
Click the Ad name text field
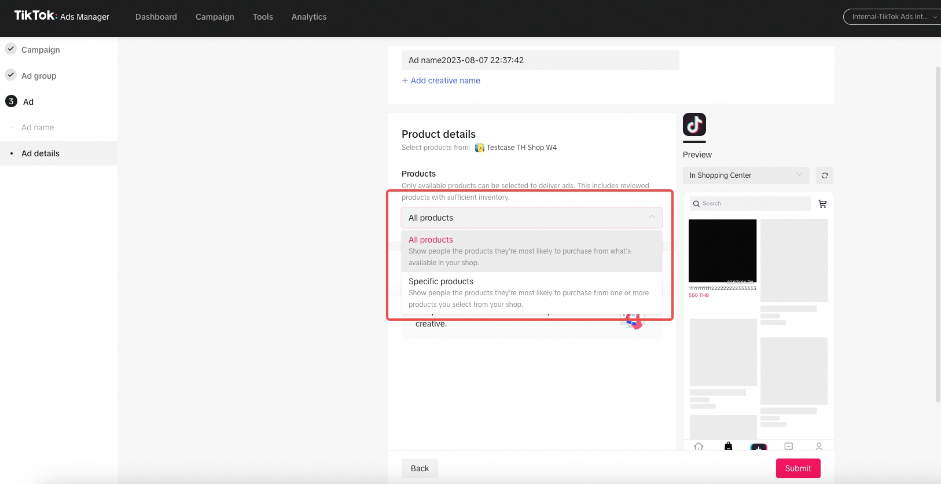(540, 60)
